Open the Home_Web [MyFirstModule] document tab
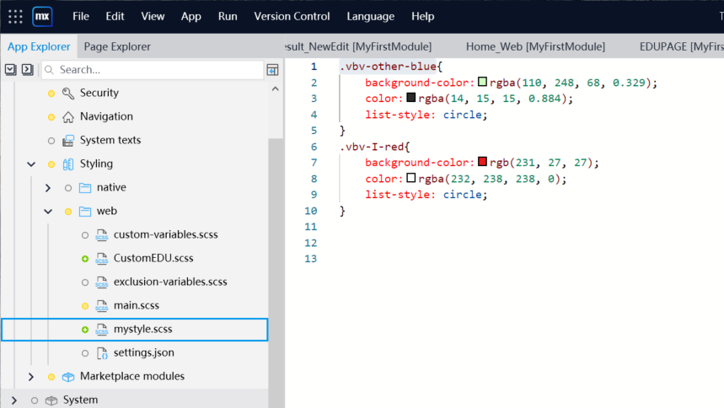 [535, 46]
